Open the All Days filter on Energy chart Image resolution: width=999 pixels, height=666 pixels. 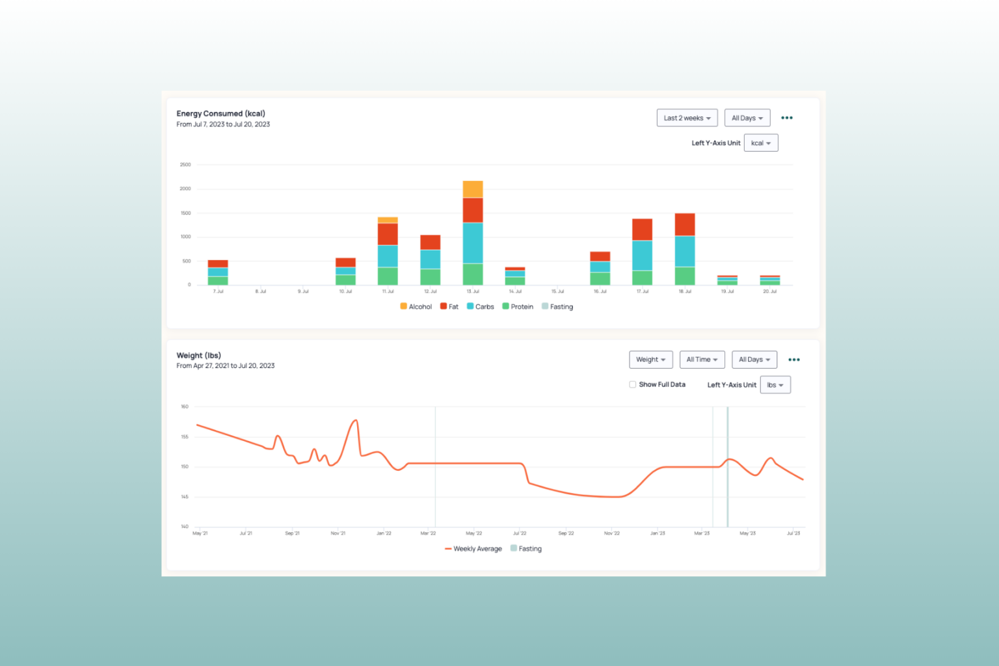click(x=747, y=118)
